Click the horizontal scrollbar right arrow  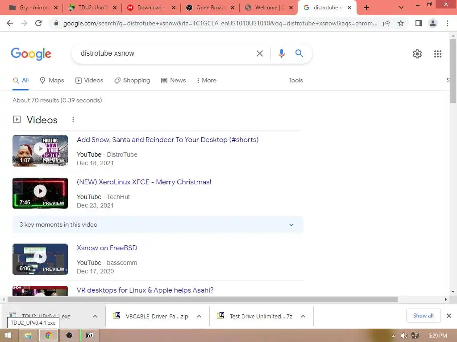pyautogui.click(x=445, y=299)
